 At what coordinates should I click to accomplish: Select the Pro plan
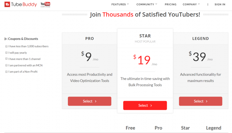pos(89,101)
